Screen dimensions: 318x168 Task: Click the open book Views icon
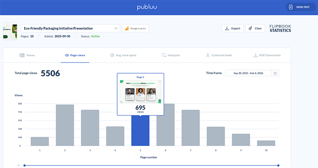click(x=22, y=55)
